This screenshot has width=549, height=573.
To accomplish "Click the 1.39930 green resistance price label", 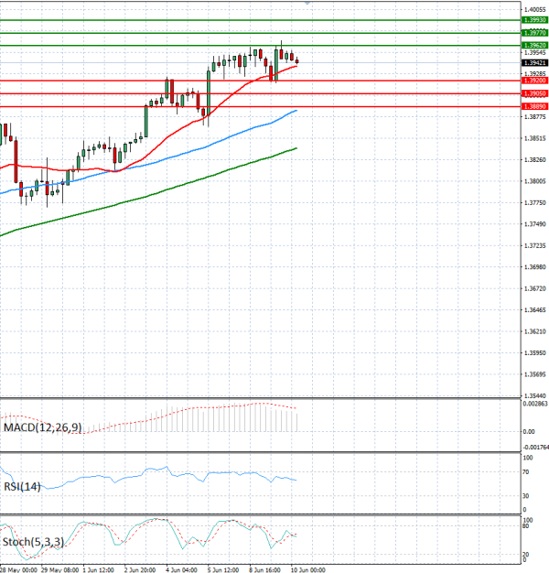I will (x=534, y=20).
